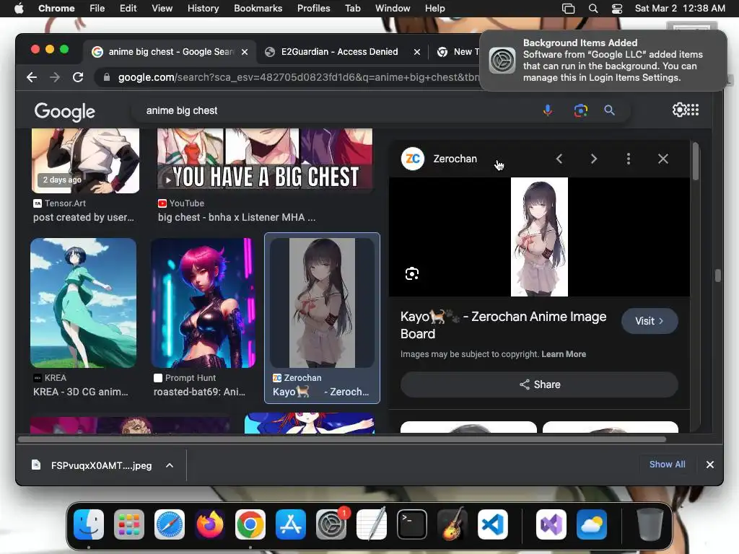Share the previewed image
This screenshot has height=554, width=739.
pos(539,384)
